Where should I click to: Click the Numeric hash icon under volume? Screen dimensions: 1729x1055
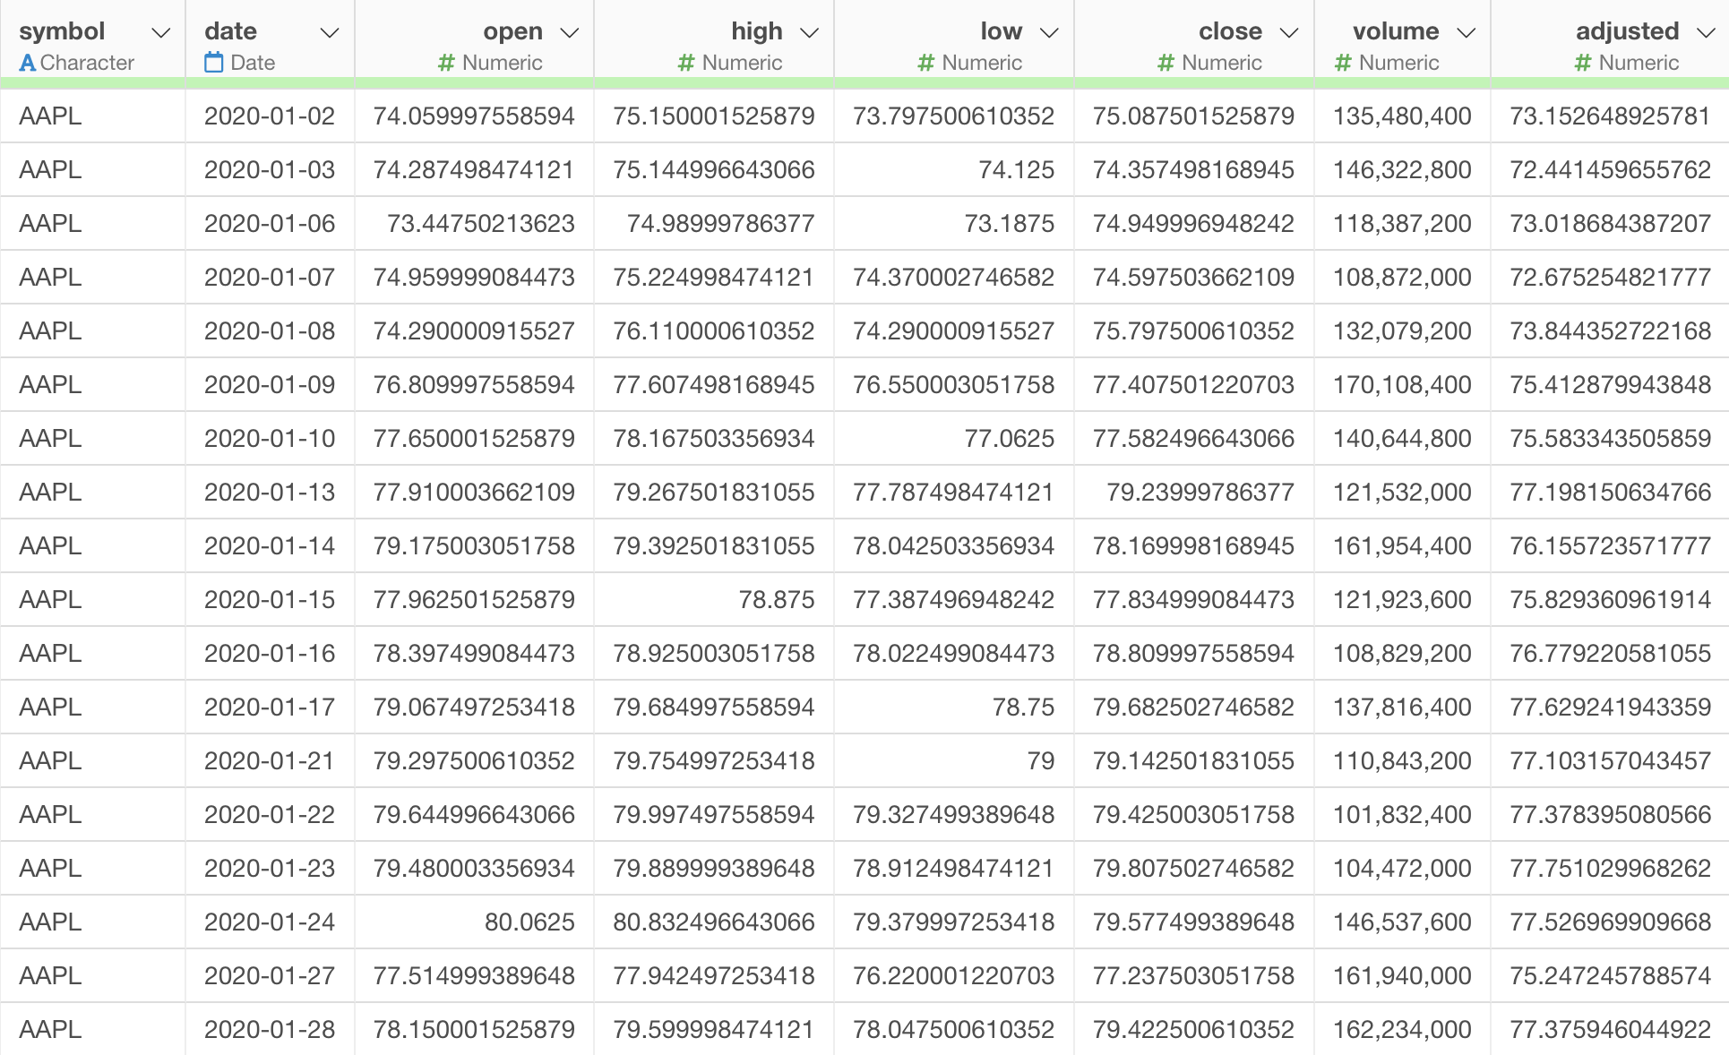tap(1343, 63)
